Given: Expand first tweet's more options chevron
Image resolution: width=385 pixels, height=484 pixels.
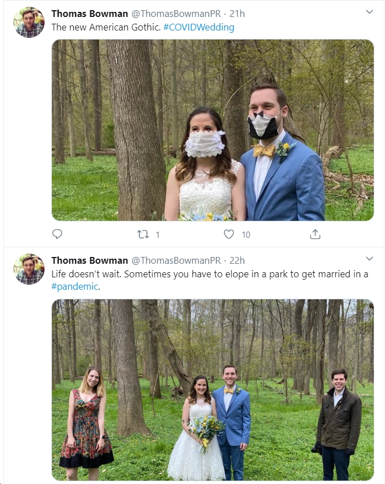Looking at the screenshot, I should pyautogui.click(x=369, y=12).
